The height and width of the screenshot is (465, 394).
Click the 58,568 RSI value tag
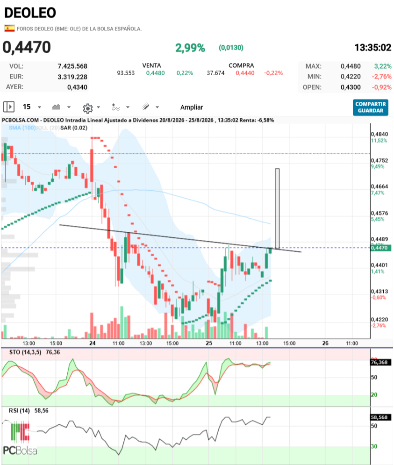[x=381, y=417]
